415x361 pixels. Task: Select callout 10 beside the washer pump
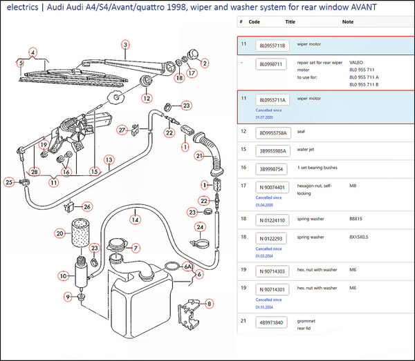63,275
